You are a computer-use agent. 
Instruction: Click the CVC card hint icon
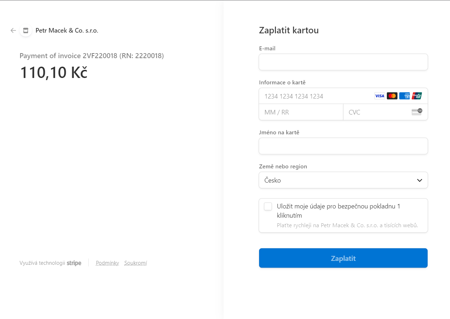[x=417, y=112]
